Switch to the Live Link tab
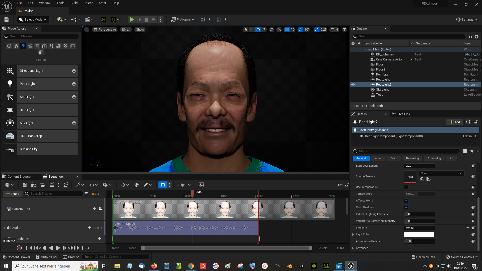Viewport: 482px width, 271px height. pyautogui.click(x=401, y=114)
